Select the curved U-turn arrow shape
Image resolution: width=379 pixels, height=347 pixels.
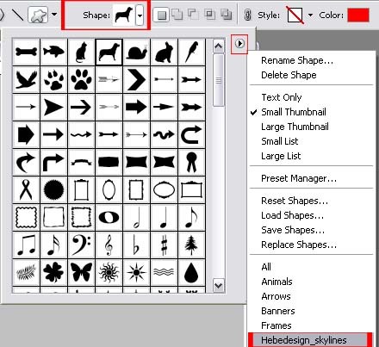point(191,134)
